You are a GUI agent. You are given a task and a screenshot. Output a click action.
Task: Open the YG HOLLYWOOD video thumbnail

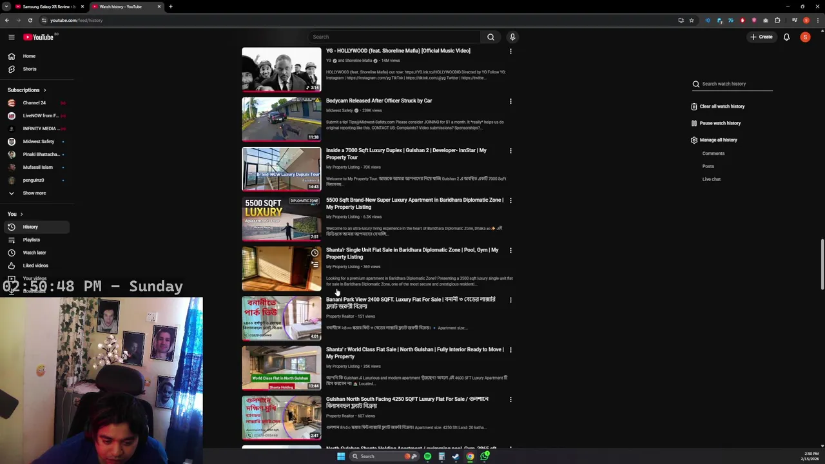(281, 70)
